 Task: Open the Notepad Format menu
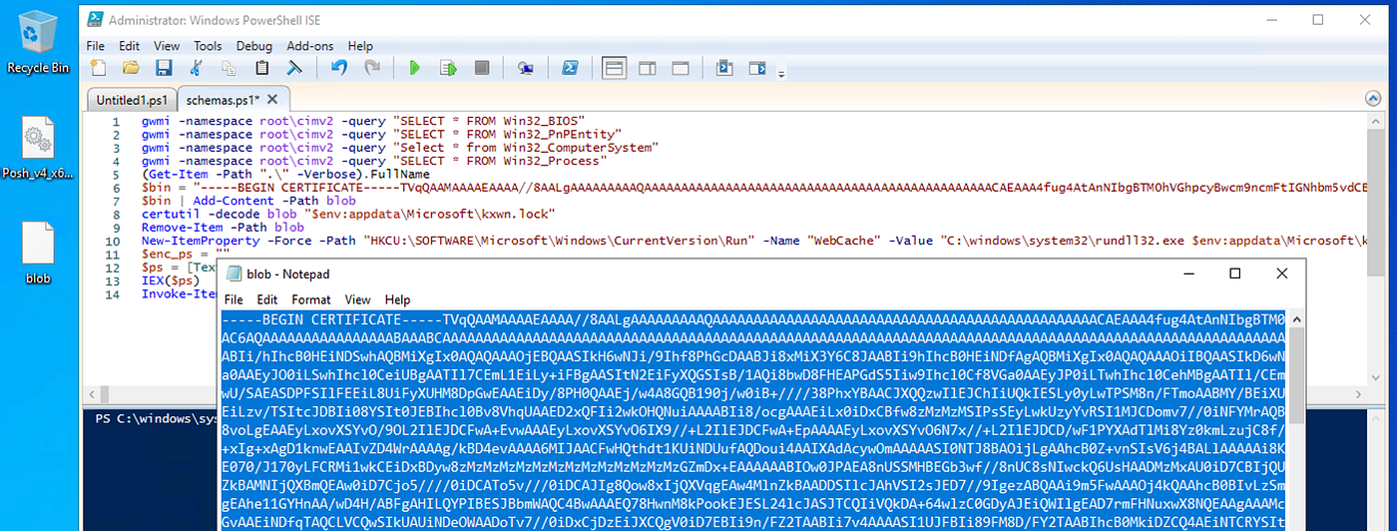pos(311,299)
